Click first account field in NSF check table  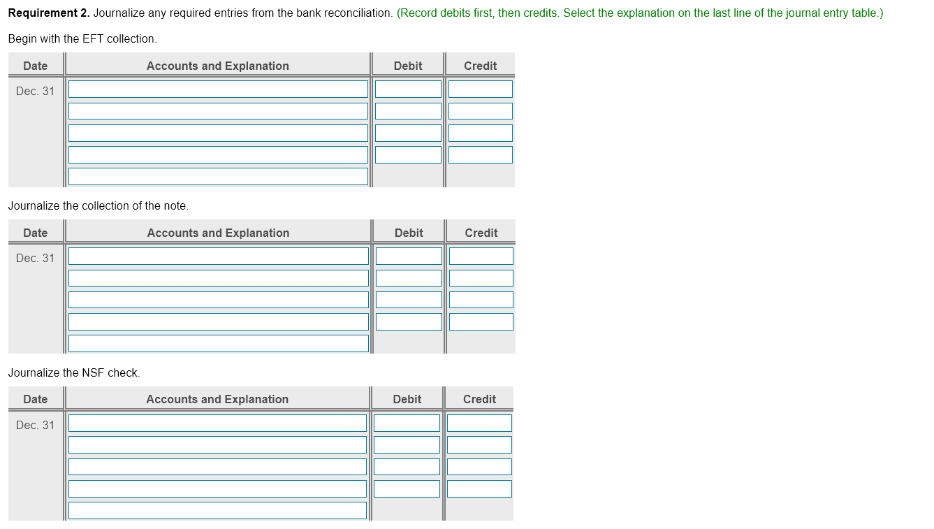pos(217,423)
